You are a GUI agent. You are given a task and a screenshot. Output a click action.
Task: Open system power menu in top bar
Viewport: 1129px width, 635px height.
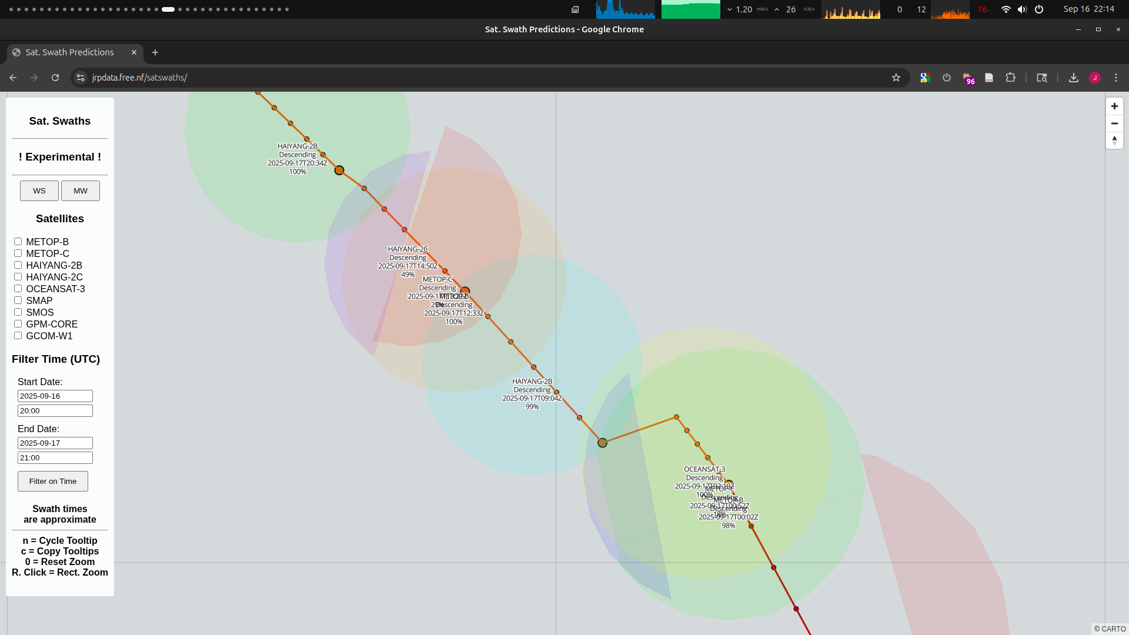[x=1039, y=9]
